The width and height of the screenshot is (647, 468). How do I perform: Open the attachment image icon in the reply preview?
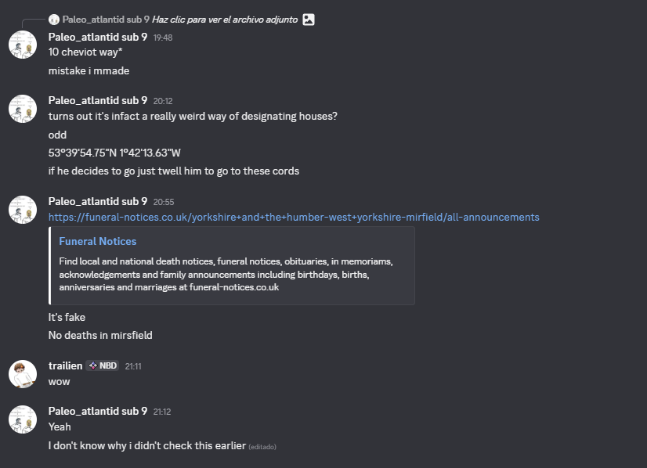click(x=309, y=20)
